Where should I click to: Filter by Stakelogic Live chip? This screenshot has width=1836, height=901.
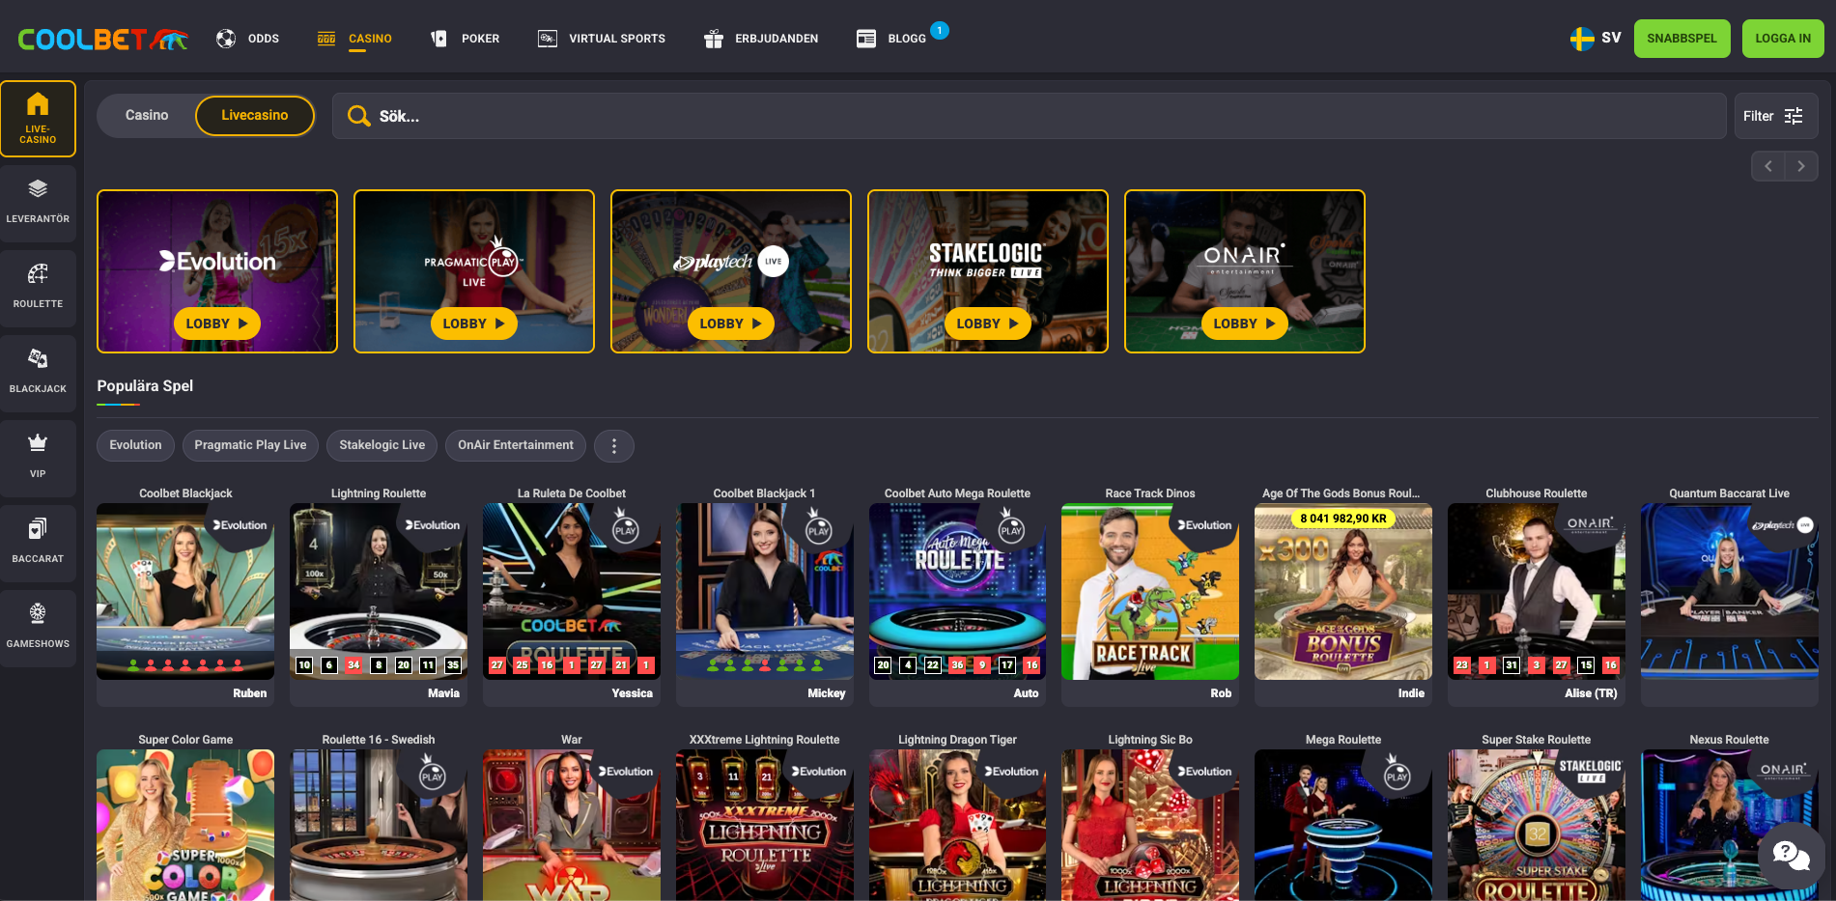coord(382,445)
